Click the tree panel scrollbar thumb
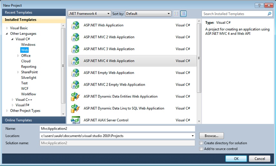The width and height of the screenshot is (276, 166). pos(63,66)
